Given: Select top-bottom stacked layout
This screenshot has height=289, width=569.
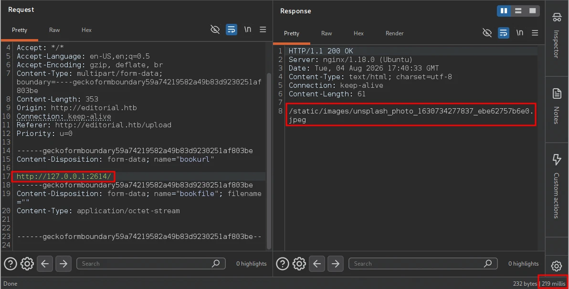Looking at the screenshot, I should pyautogui.click(x=518, y=11).
